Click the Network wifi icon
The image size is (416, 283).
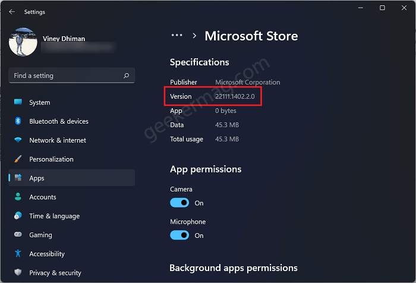point(18,140)
